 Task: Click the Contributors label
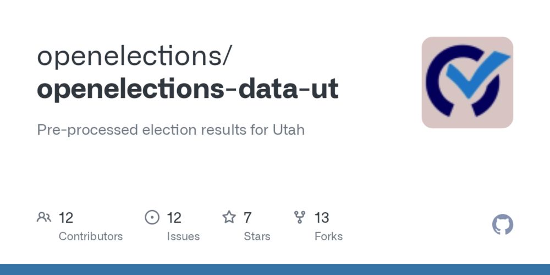point(91,237)
